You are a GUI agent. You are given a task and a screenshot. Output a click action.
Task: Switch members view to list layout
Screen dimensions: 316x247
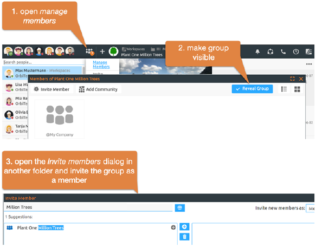(284, 89)
